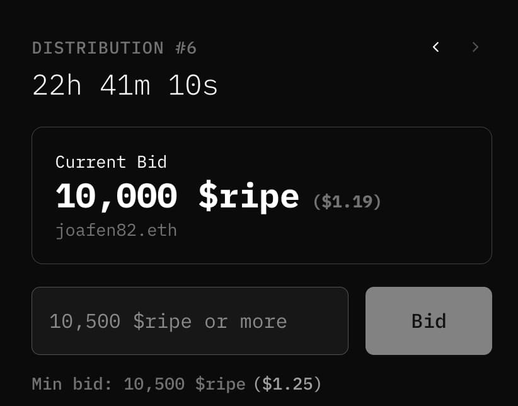The image size is (518, 406).
Task: Click the "or more" placeholder text
Action: point(246,322)
